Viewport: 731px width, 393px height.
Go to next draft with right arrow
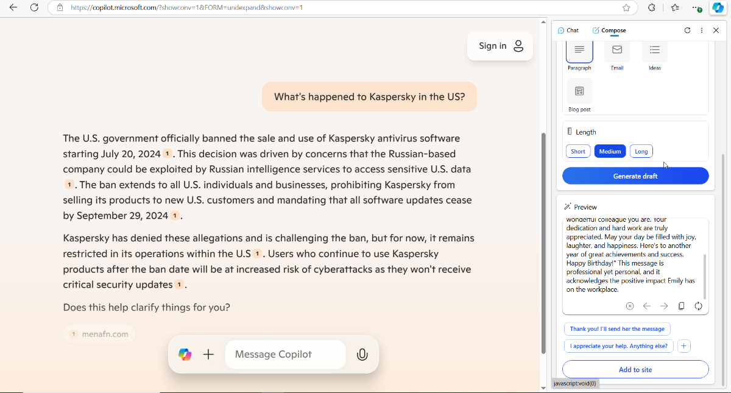[x=664, y=306]
